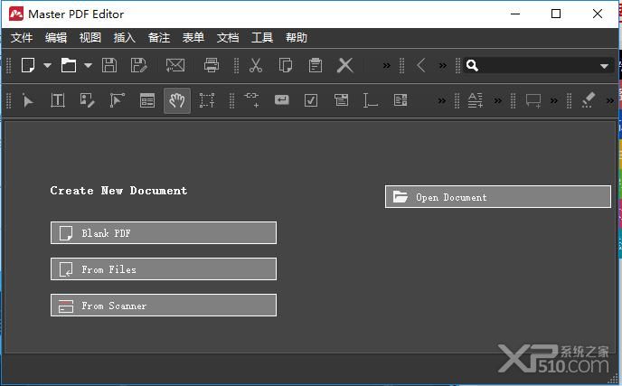Click the Insert Text lines icon
The height and width of the screenshot is (386, 622).
(x=476, y=100)
